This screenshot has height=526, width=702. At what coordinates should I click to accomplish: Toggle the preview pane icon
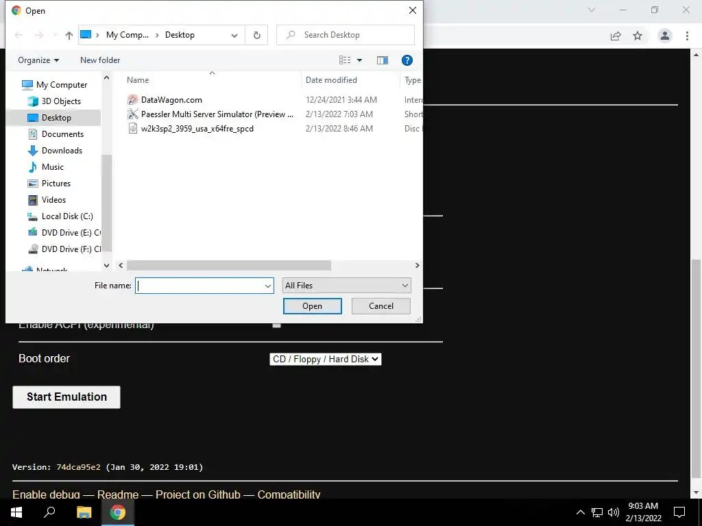pos(383,60)
